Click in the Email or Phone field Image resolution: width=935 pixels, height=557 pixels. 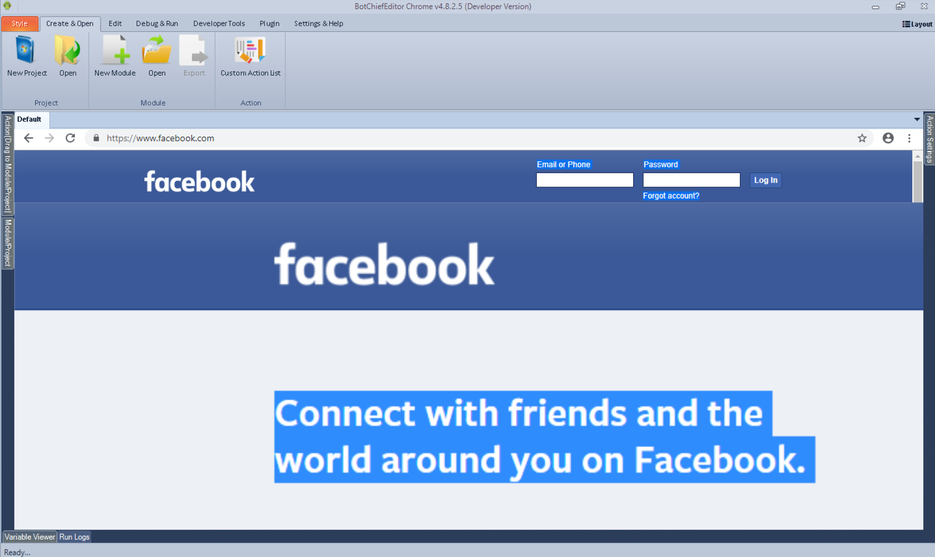click(585, 180)
